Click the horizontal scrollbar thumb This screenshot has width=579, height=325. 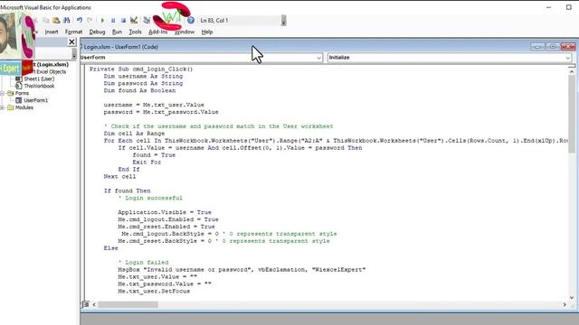pos(128,305)
